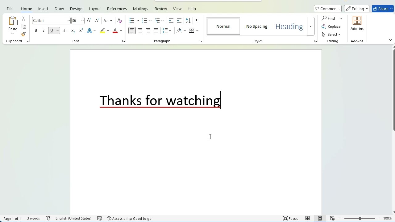
Task: Toggle strikethrough formatting
Action: click(x=64, y=31)
